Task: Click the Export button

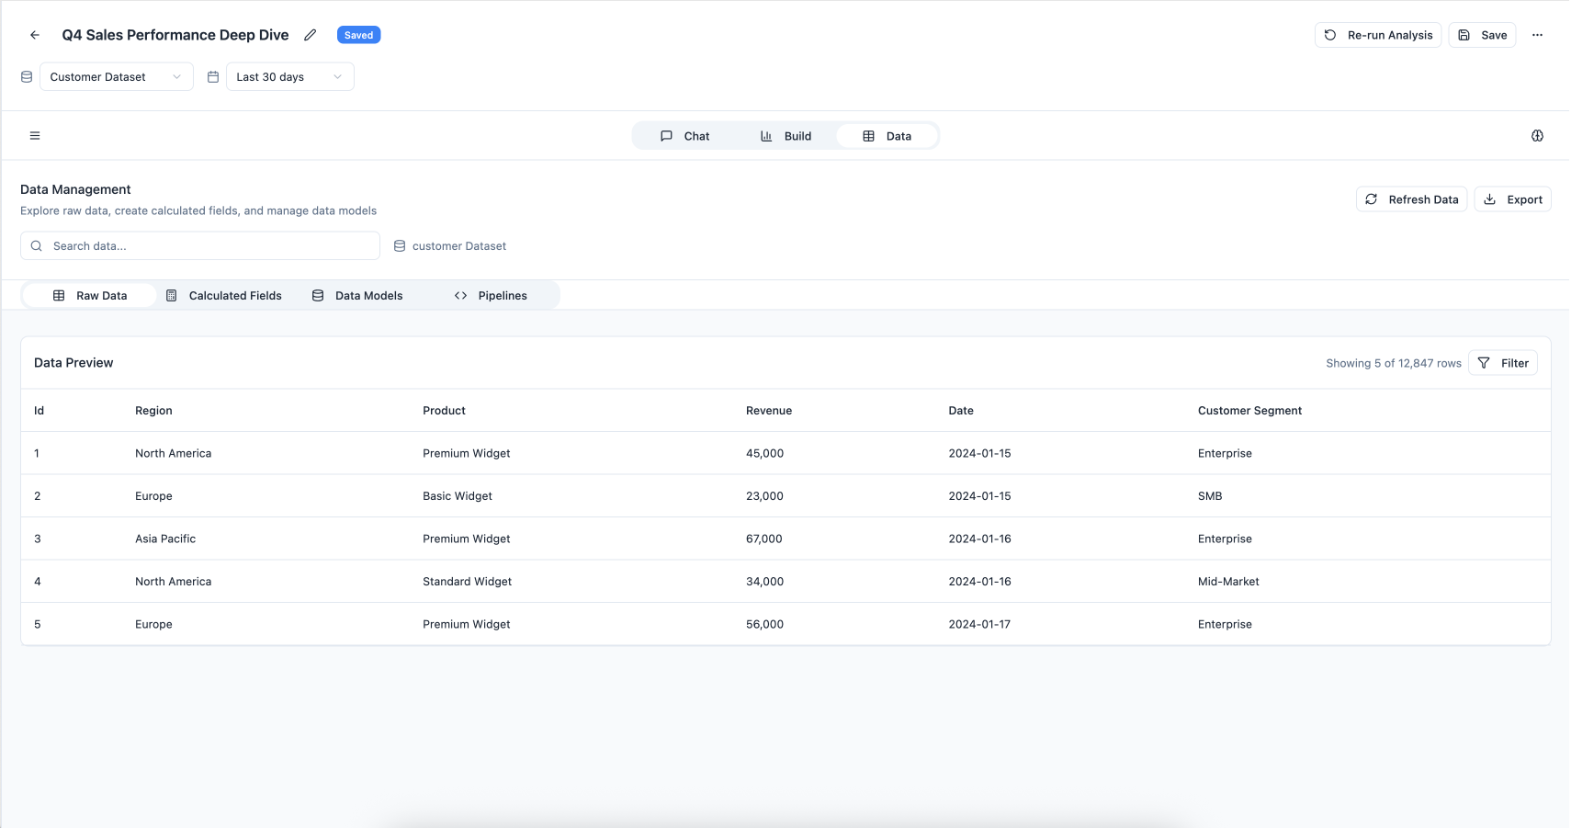Action: (x=1512, y=199)
